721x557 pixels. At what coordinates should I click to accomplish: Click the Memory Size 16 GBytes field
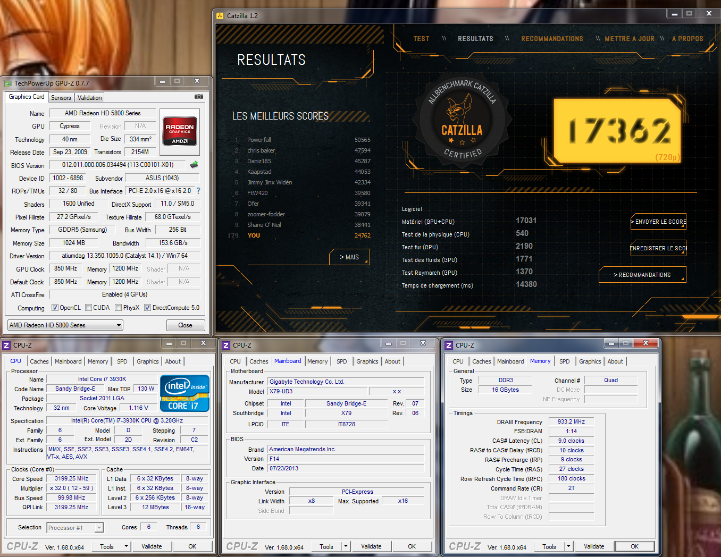(x=505, y=390)
